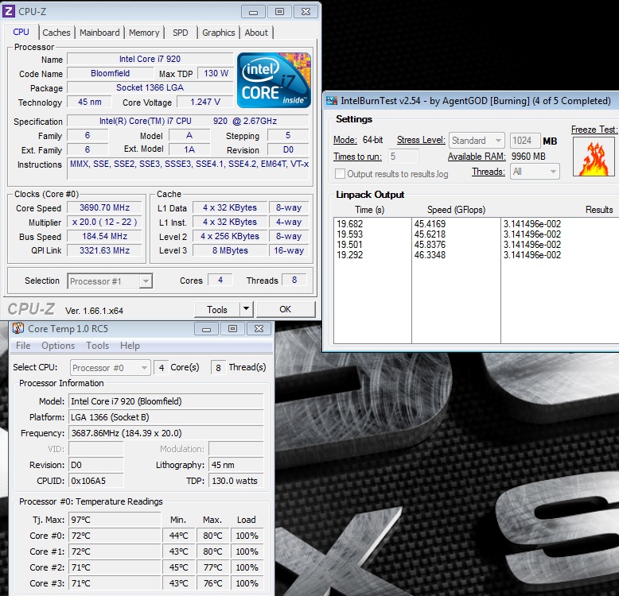Close the Core Temp window
Image resolution: width=619 pixels, height=596 pixels.
coord(258,328)
